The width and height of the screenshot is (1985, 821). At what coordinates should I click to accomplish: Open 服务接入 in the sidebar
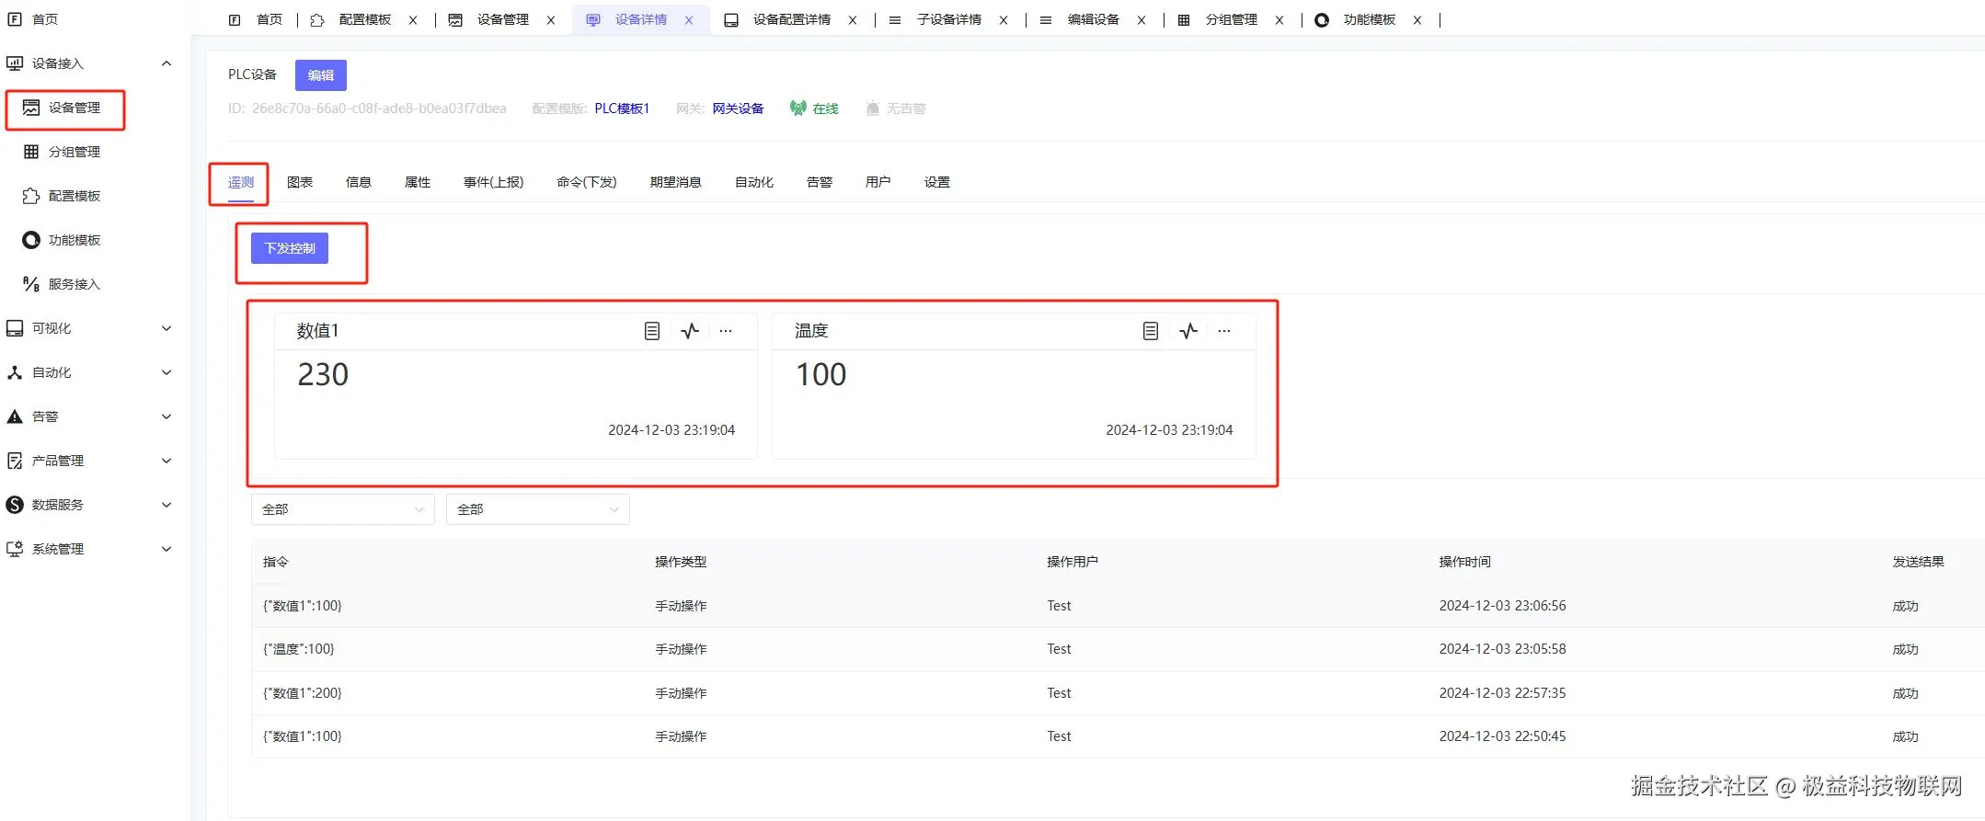tap(74, 284)
